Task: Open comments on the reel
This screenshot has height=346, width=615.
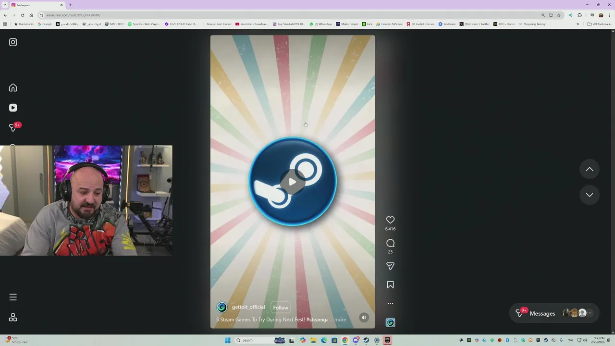Action: (x=390, y=243)
